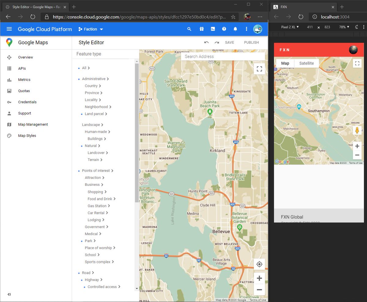Open the Faction project selector dropdown

91,29
